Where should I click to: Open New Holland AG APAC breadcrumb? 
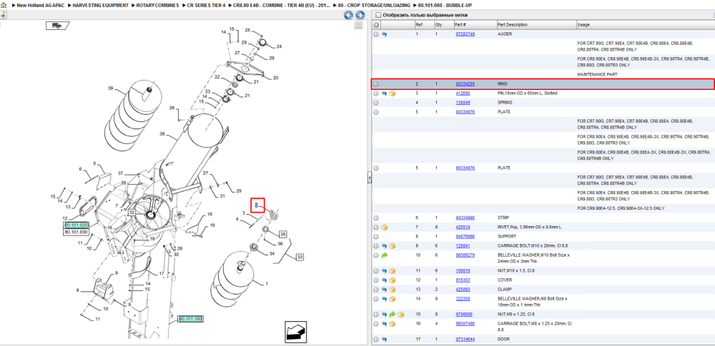[39, 6]
